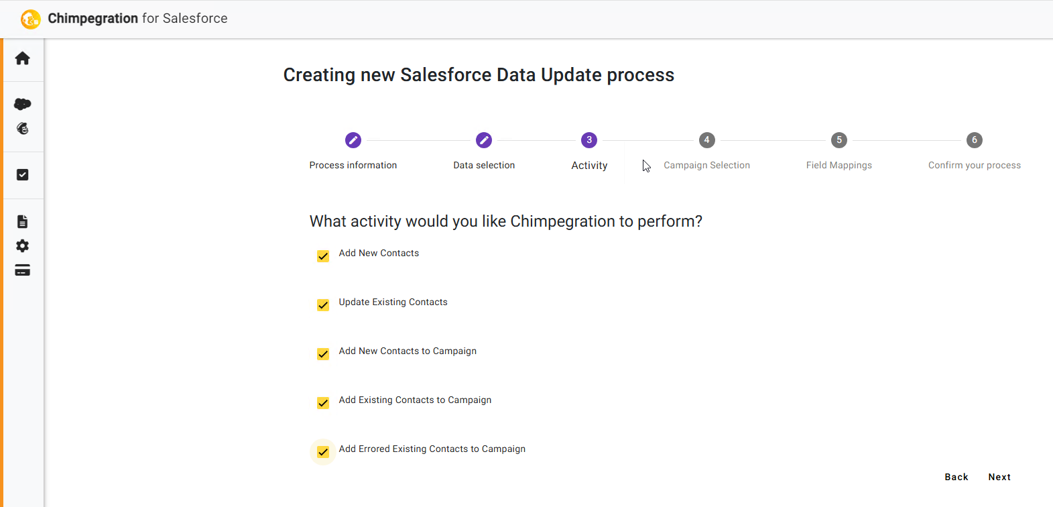
Task: Uncheck Add Existing Contacts to Campaign
Action: (x=323, y=403)
